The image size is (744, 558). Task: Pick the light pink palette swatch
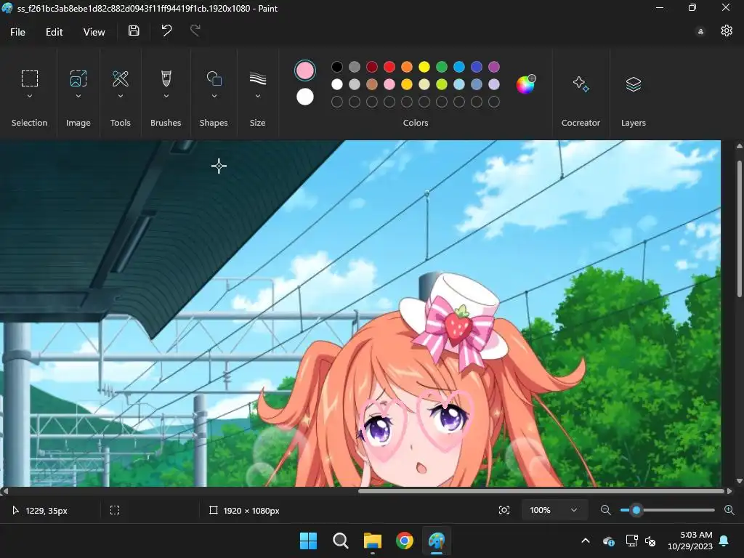coord(389,84)
